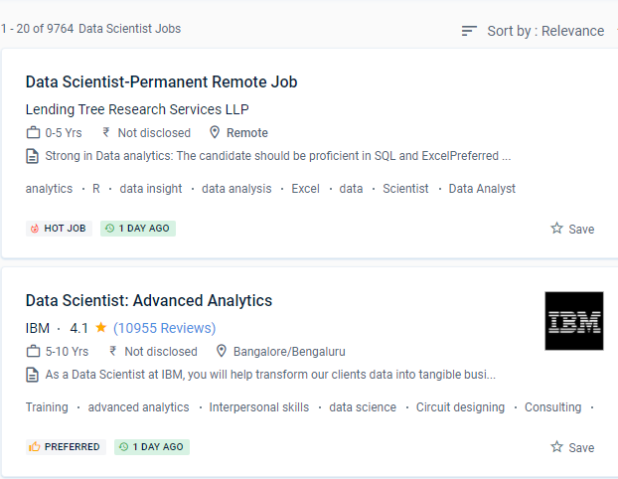The height and width of the screenshot is (479, 618).
Task: Click the star icon to save the Lending Tree job
Action: point(556,229)
